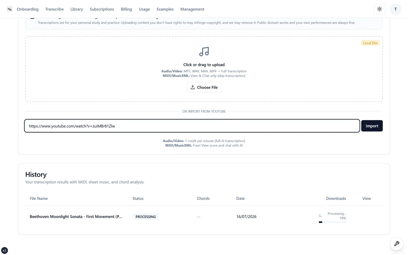Select the Beethoven Moonlight Sonata file name
Screen dimensions: 408x255
[76, 216]
